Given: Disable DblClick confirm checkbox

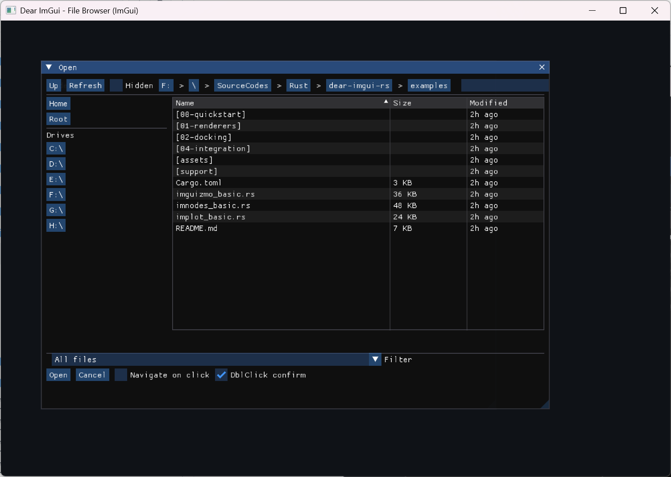Looking at the screenshot, I should click(221, 375).
